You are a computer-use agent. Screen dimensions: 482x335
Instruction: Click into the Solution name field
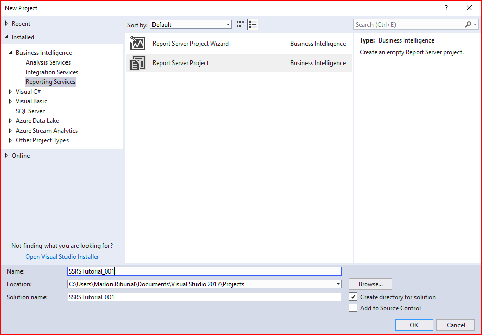(205, 297)
